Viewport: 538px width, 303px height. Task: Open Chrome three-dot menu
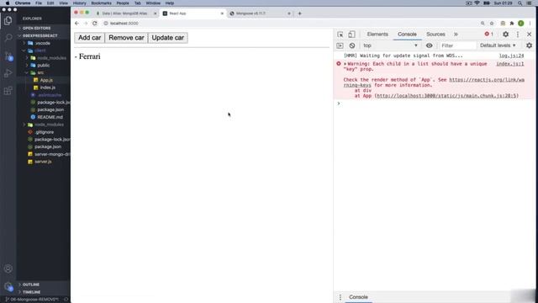click(530, 24)
